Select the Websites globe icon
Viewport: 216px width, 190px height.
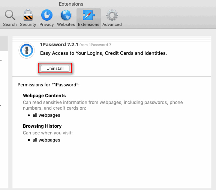click(66, 15)
